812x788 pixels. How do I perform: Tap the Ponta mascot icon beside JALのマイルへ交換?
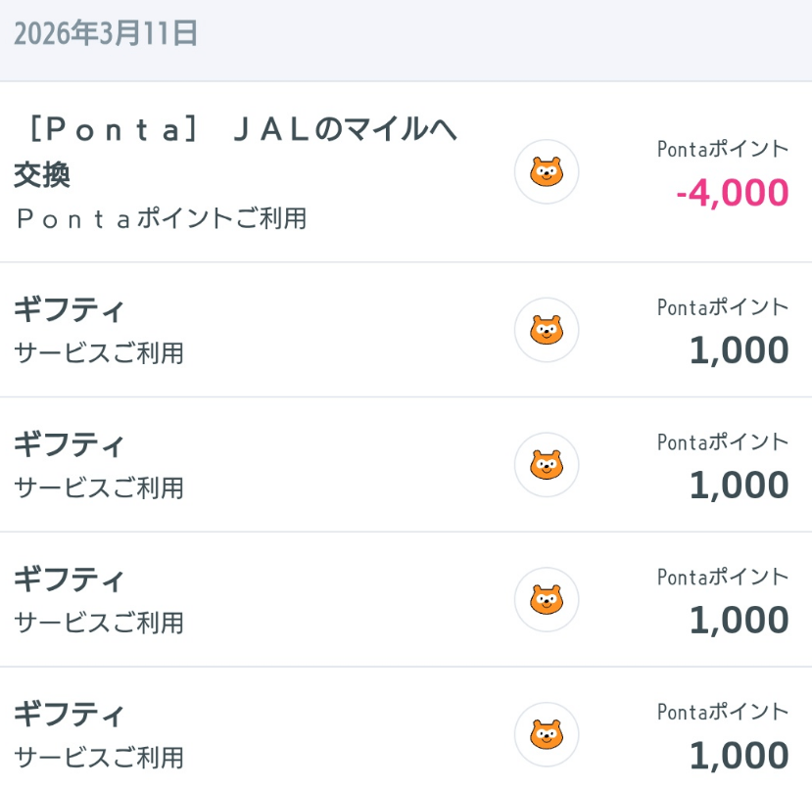tap(547, 172)
